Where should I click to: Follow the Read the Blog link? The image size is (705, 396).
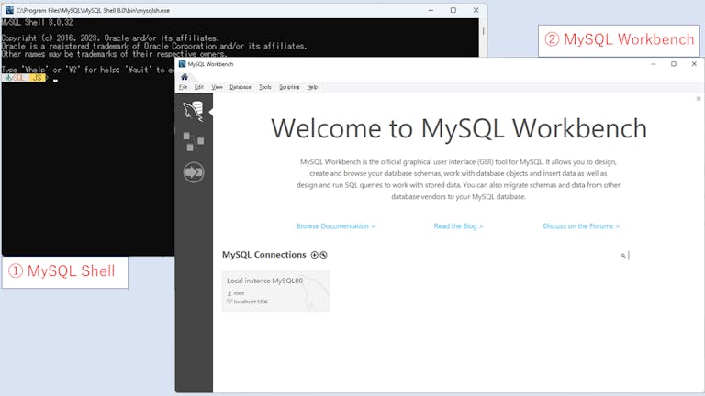[458, 226]
